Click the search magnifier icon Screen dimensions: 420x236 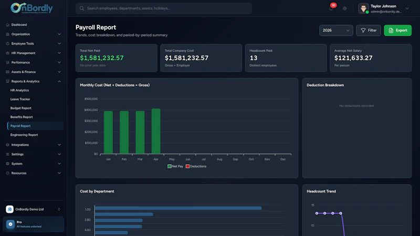click(82, 8)
